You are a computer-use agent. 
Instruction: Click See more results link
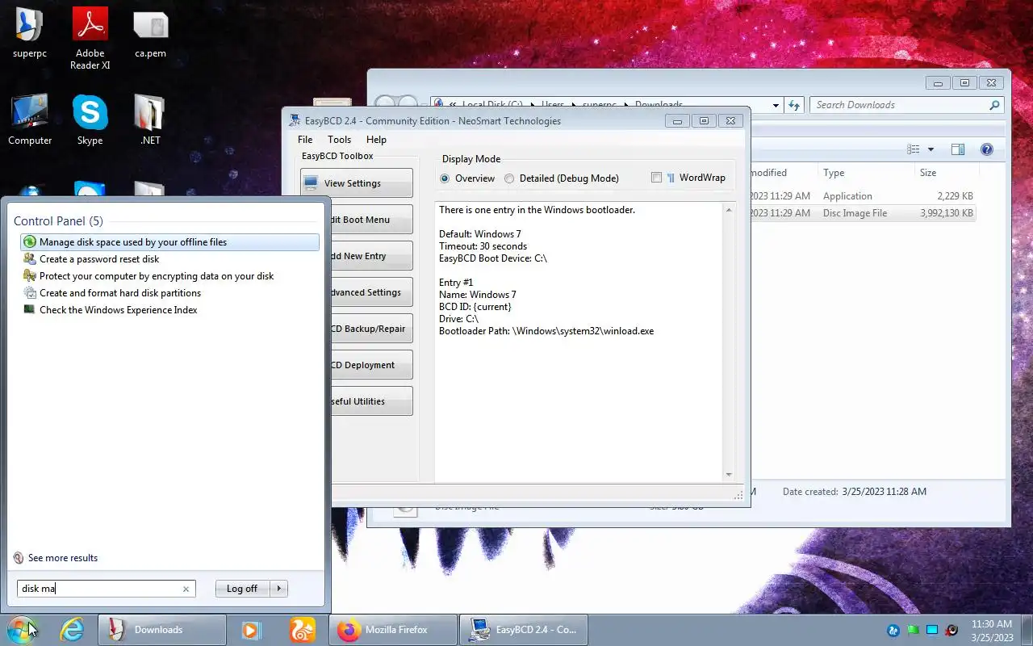pyautogui.click(x=63, y=558)
